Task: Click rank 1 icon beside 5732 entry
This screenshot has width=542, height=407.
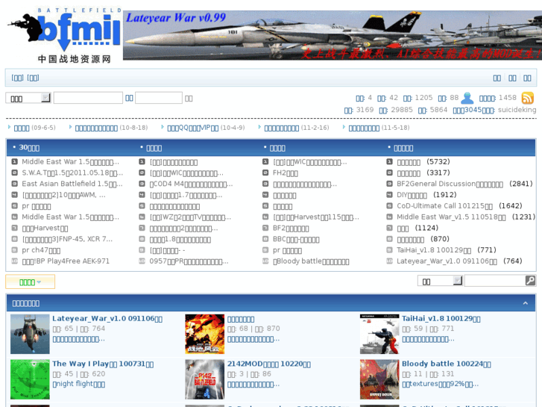Action: click(x=389, y=162)
